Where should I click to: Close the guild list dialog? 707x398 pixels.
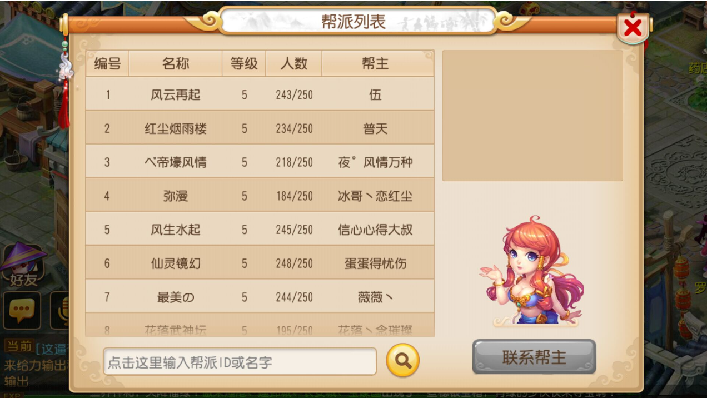tap(633, 28)
